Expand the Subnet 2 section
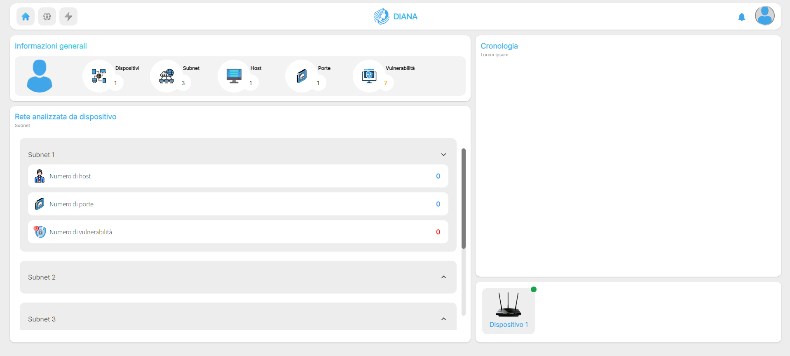Viewport: 790px width, 356px height. pos(443,277)
